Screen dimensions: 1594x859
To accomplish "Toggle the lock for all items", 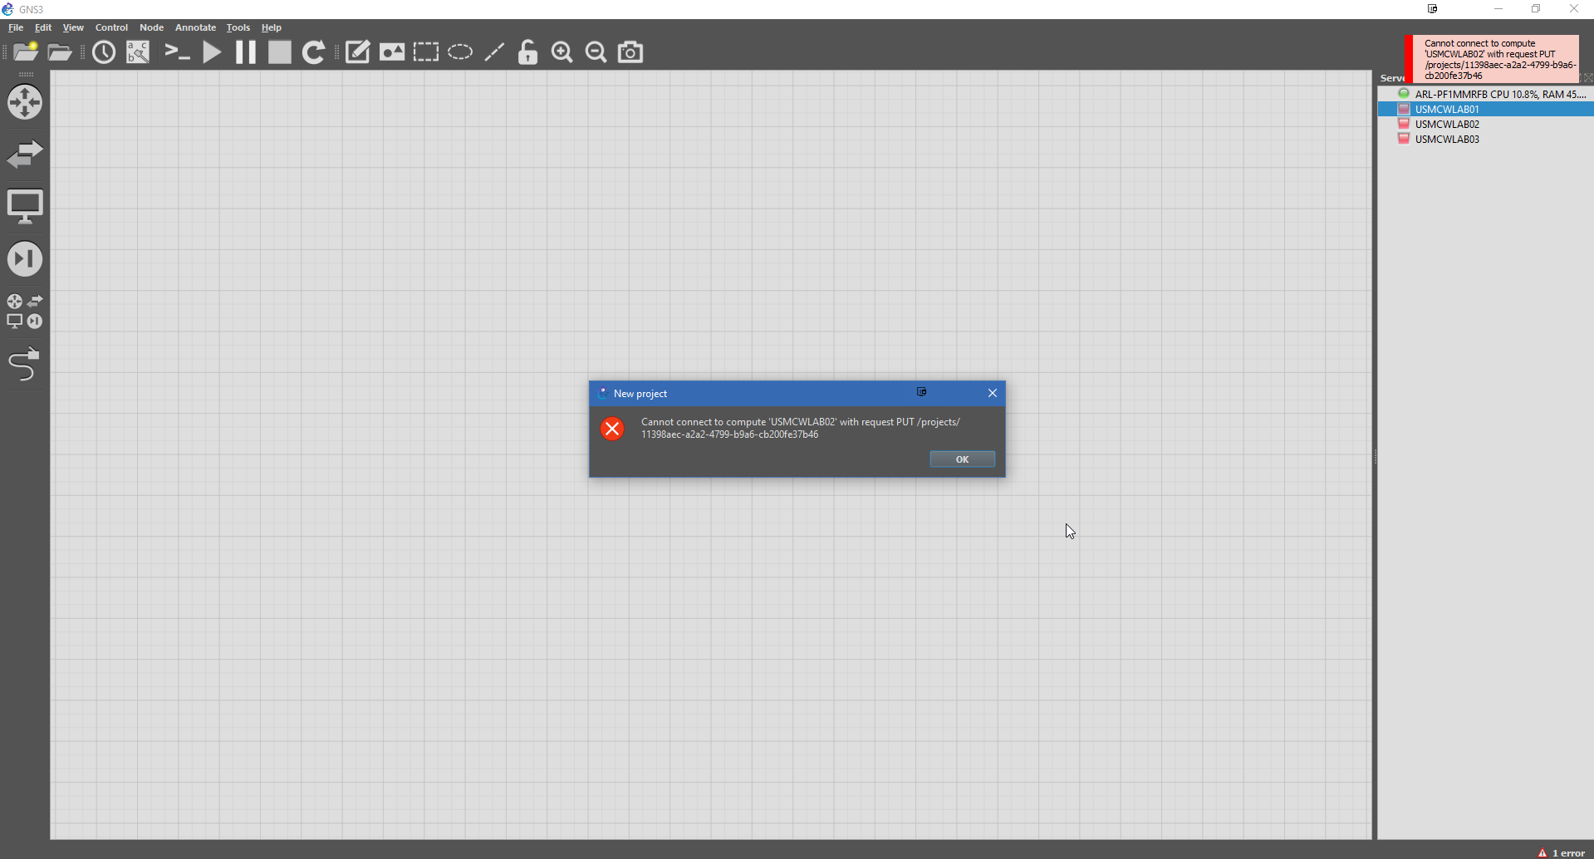I will (527, 52).
